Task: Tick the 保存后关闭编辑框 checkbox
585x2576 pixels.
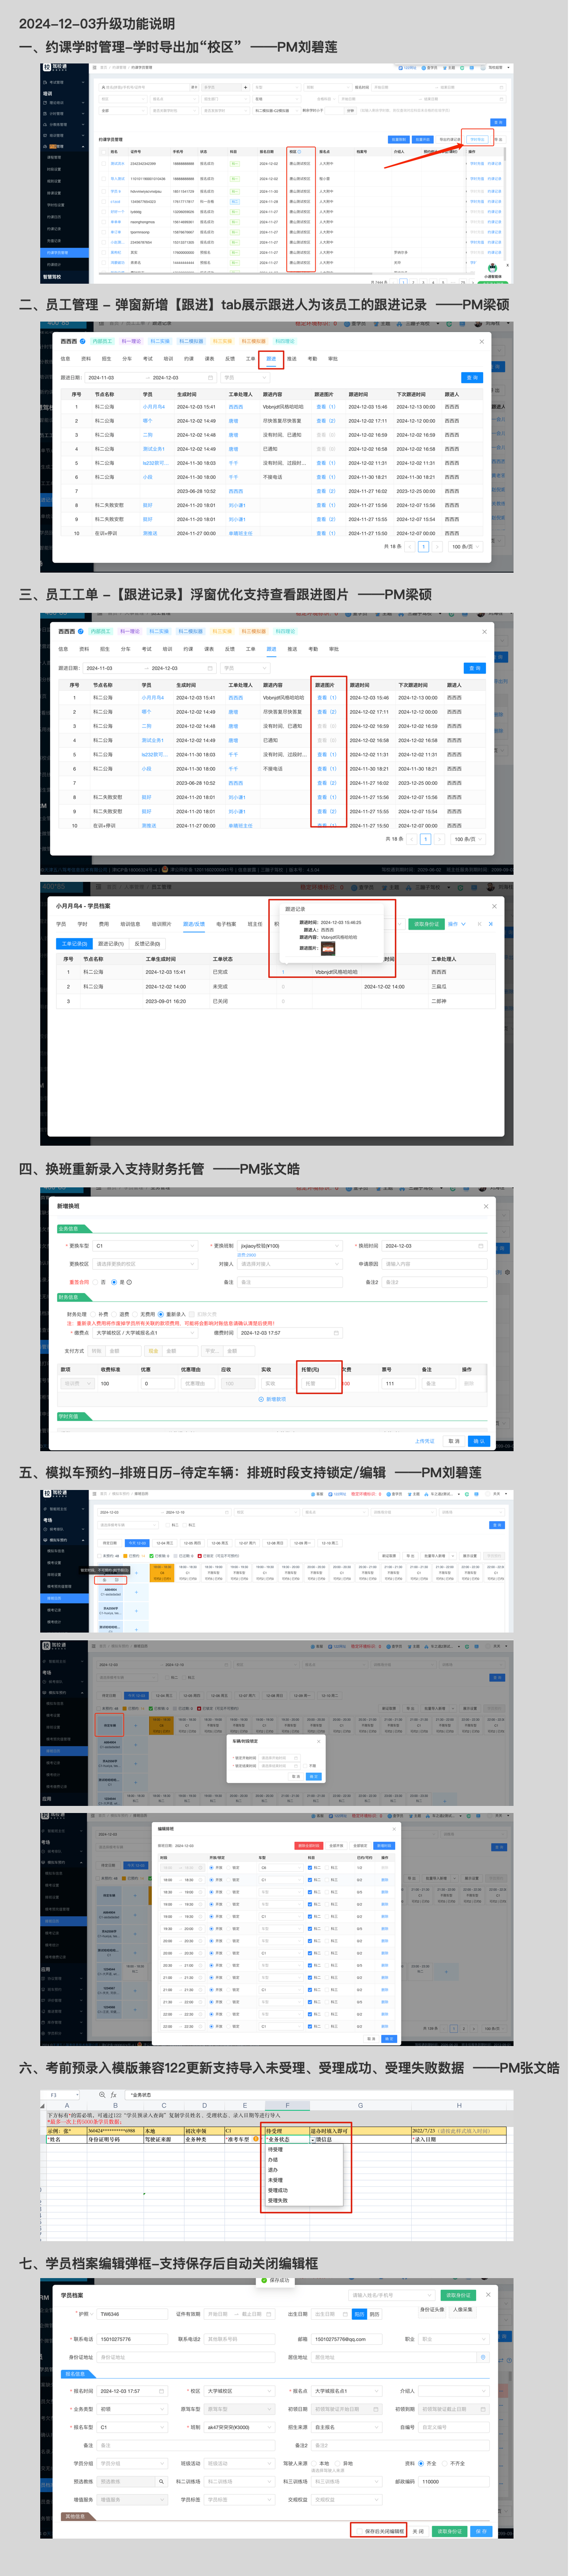Action: pyautogui.click(x=360, y=2531)
